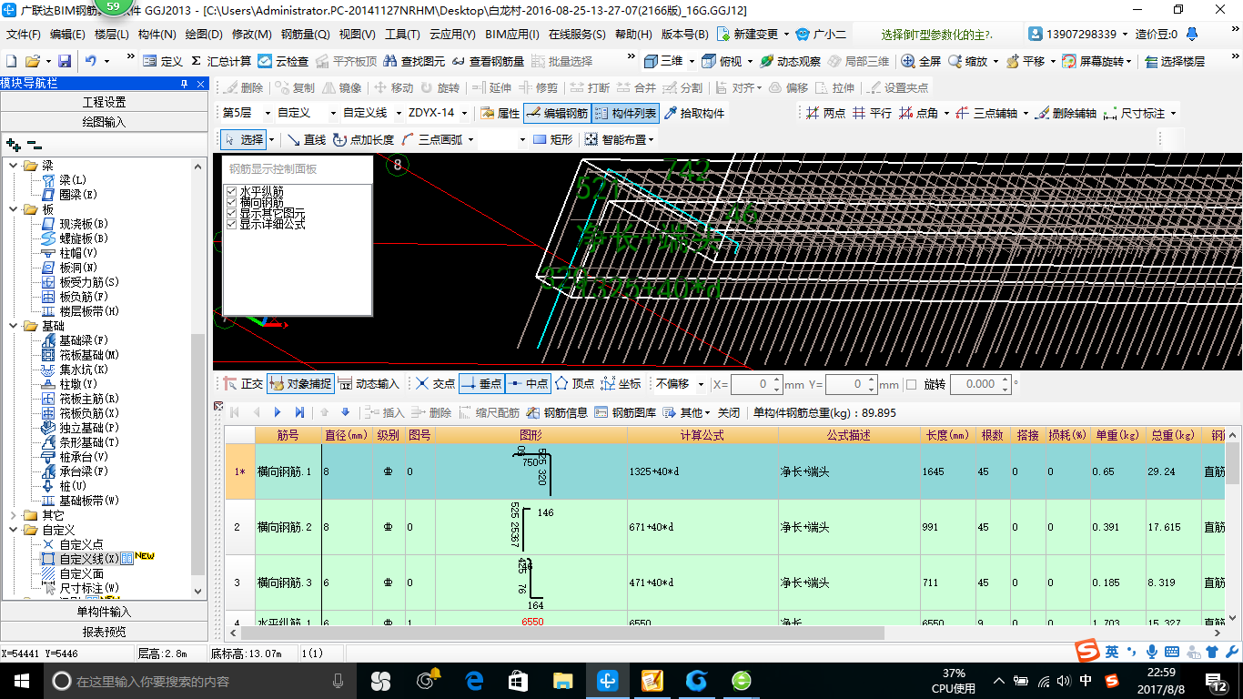
Task: Enable the 旋转 (Rotate) checkbox
Action: pyautogui.click(x=911, y=384)
